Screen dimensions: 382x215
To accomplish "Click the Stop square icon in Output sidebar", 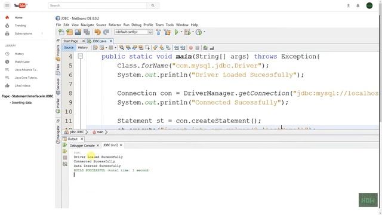I will click(65, 158).
